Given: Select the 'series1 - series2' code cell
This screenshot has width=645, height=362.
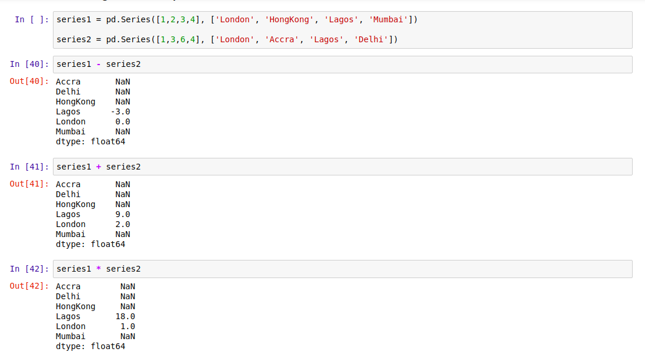Looking at the screenshot, I should point(341,65).
